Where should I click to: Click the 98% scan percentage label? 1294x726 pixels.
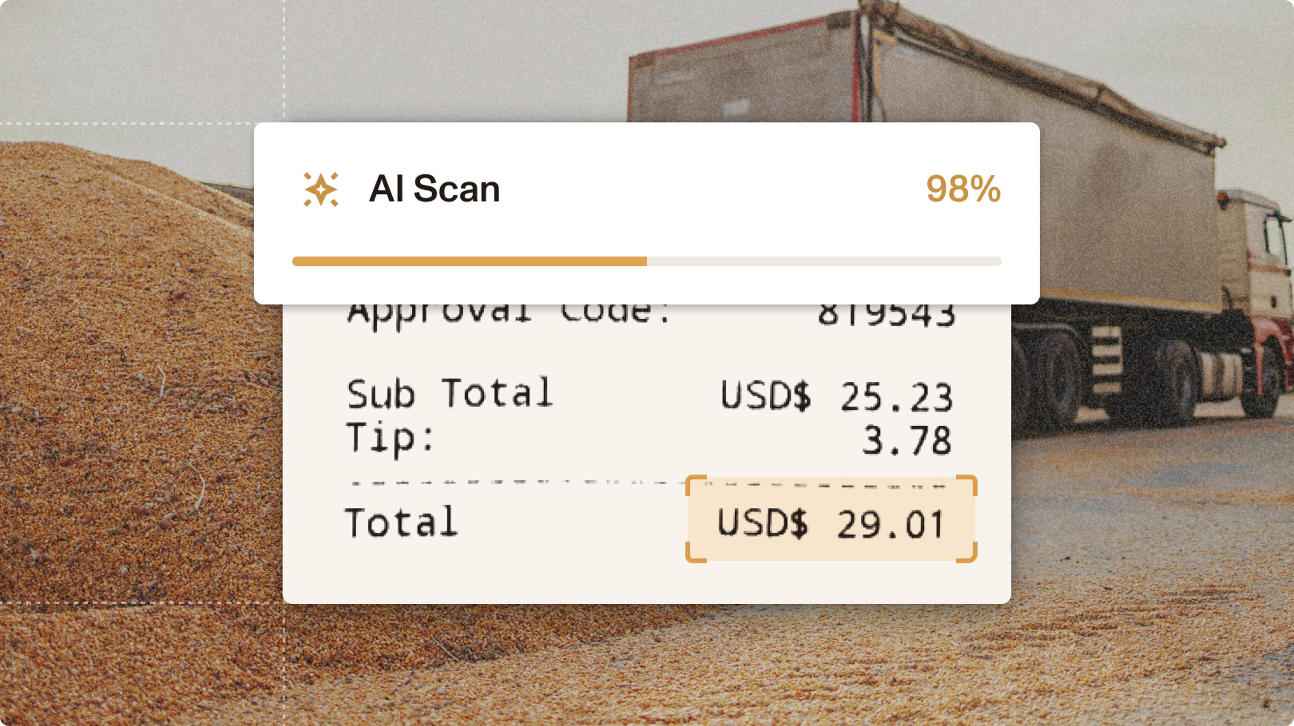(963, 189)
